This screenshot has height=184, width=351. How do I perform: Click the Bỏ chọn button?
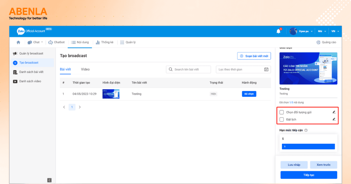pyautogui.click(x=249, y=94)
